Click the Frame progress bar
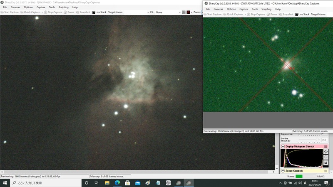Image resolution: width=333 pixels, height=187 pixels. pos(306,176)
